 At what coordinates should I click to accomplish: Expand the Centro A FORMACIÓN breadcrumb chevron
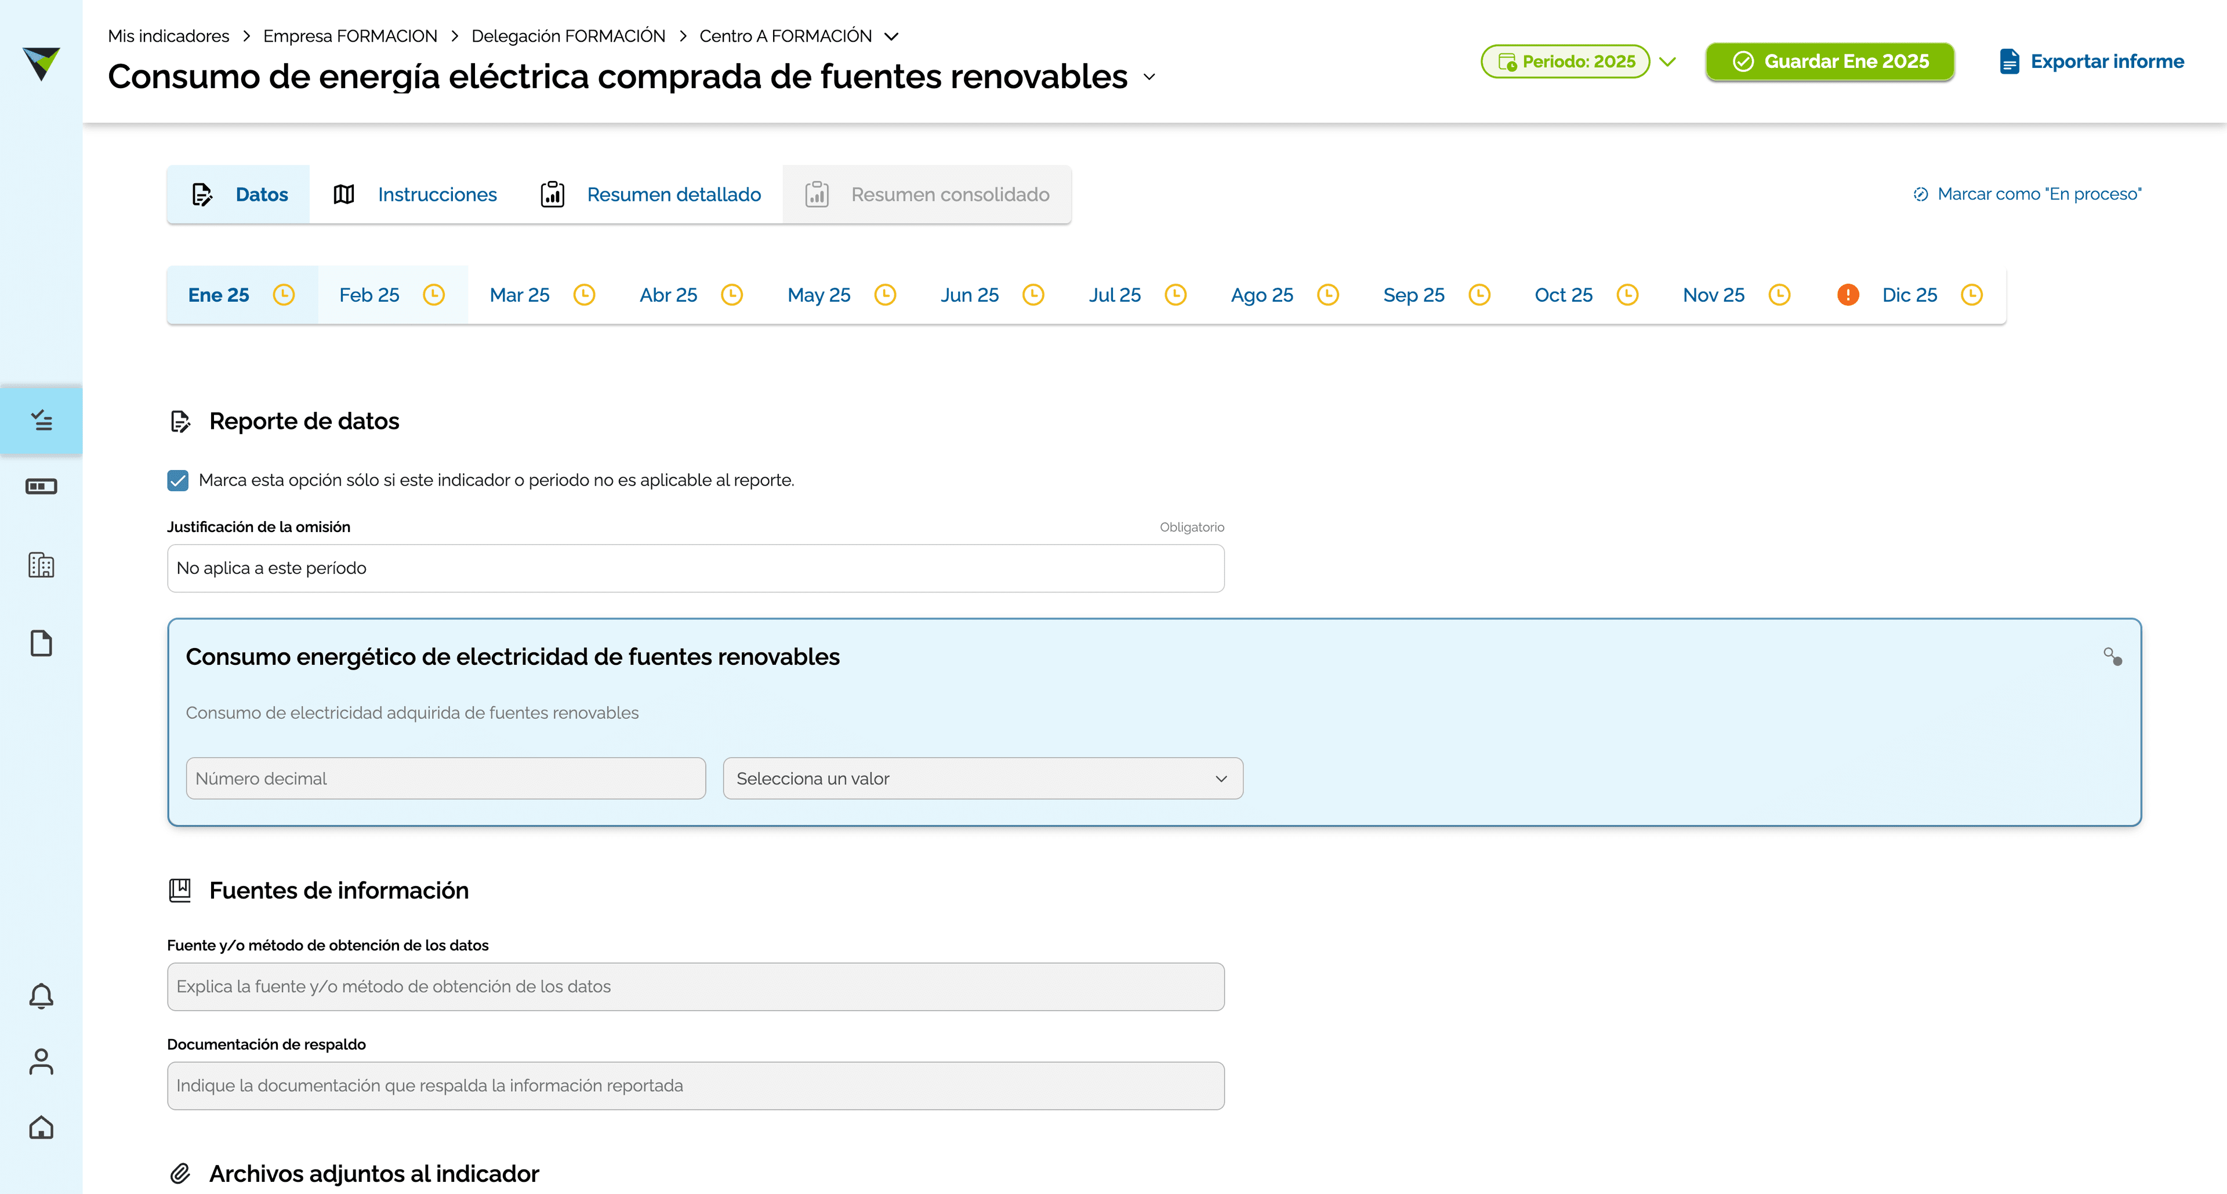[x=891, y=37]
